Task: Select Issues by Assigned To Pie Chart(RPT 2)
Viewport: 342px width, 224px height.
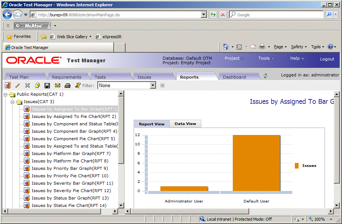Action: (74, 116)
